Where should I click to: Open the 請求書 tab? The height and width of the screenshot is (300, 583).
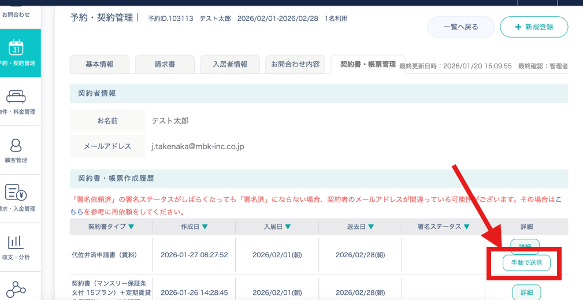click(165, 65)
